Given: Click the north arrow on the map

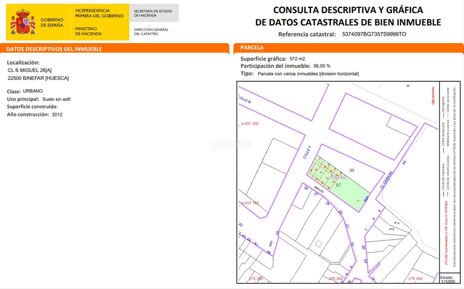Looking at the screenshot, I should (433, 95).
